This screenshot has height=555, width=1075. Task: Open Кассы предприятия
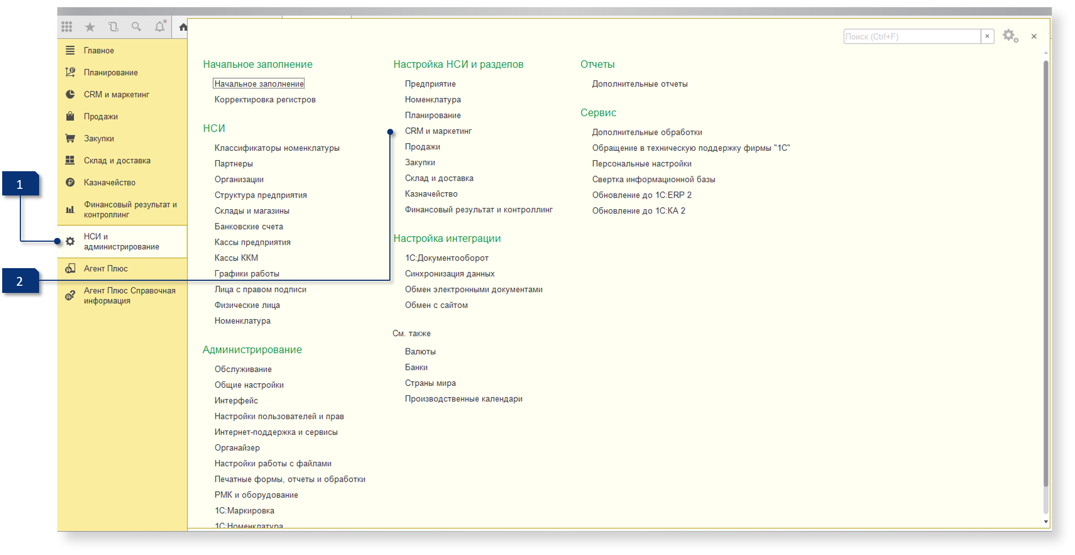[x=252, y=242]
